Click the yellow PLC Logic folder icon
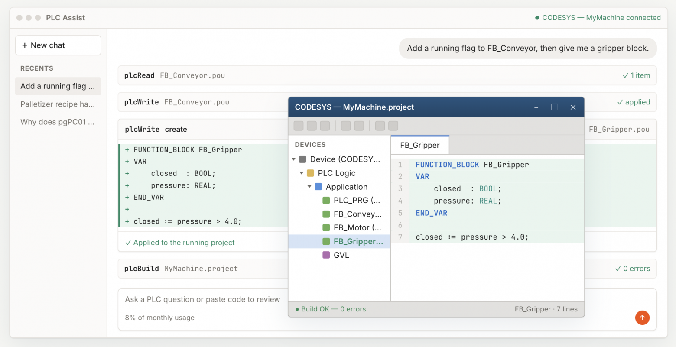Screen dimensions: 676x347 310,173
